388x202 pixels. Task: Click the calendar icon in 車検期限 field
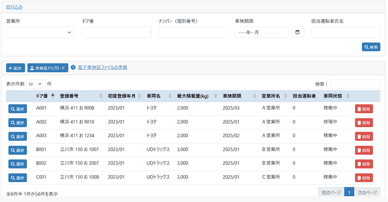coord(297,33)
